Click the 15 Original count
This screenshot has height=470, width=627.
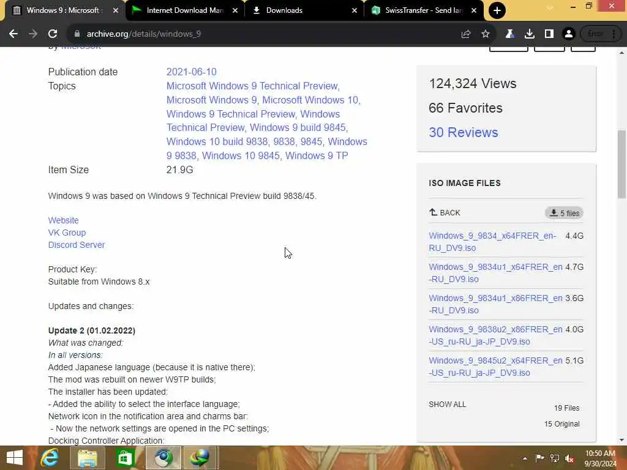coord(561,424)
